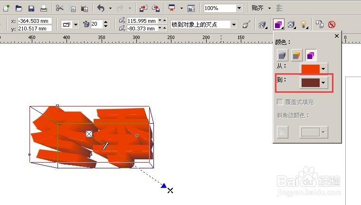The width and height of the screenshot is (361, 205).
Task: Open a file with folder icon
Action: coord(19,8)
